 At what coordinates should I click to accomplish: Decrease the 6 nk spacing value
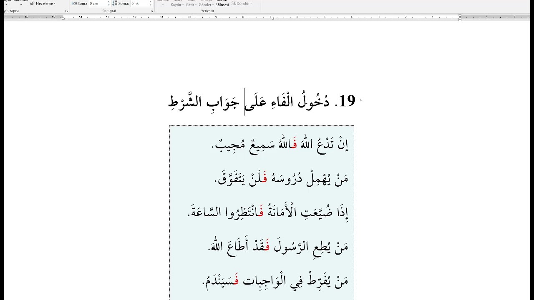(x=151, y=5)
